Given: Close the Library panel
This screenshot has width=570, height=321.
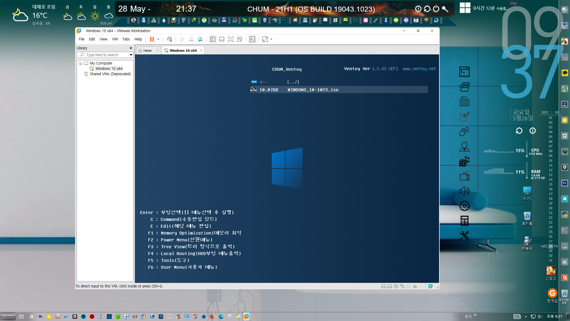Looking at the screenshot, I should pyautogui.click(x=131, y=48).
